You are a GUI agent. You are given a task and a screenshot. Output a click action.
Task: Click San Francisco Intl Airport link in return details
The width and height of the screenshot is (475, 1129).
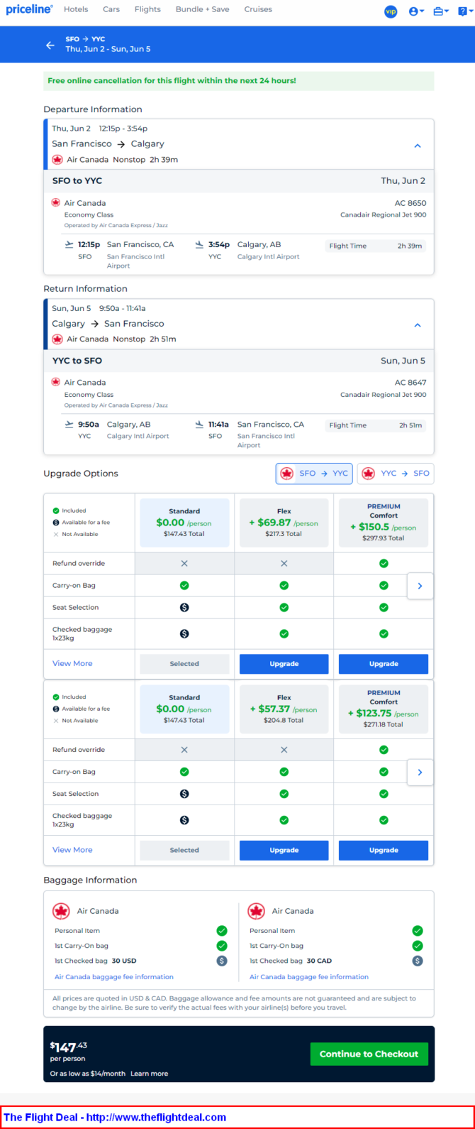(266, 440)
